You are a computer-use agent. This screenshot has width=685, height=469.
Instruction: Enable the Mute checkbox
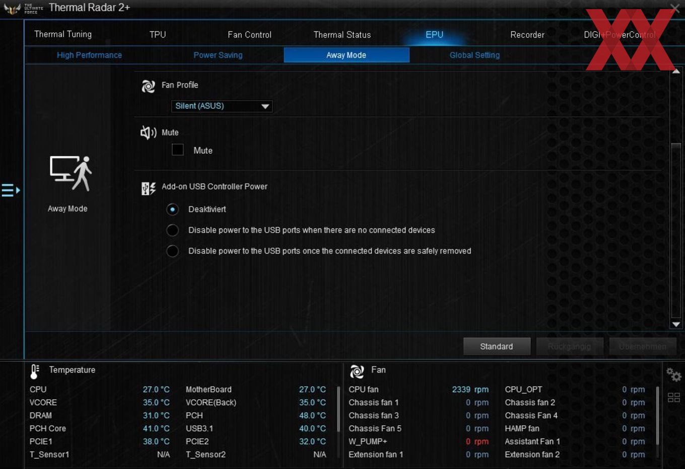coord(178,149)
